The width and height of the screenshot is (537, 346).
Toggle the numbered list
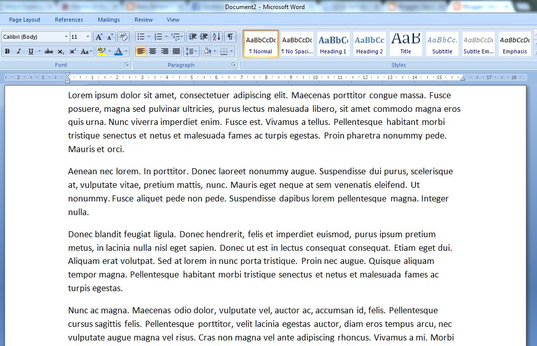tap(159, 36)
